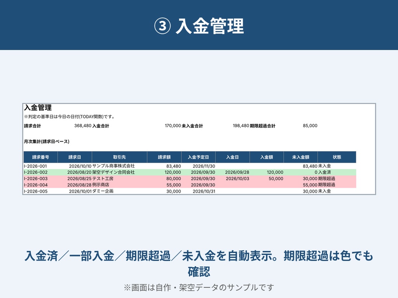Click the 50,000 paid amount cell

tap(276, 178)
